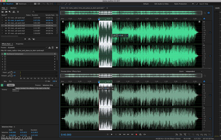Toggle Loop Playback in transport bar
Image resolution: width=221 pixels, height=140 pixels.
[x=141, y=134]
